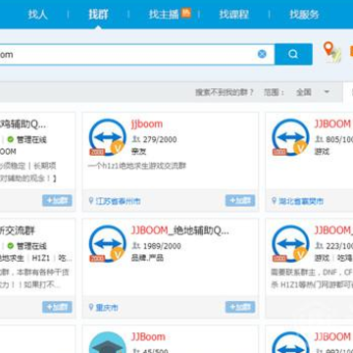This screenshot has width=353, height=353.
Task: Open the jjboom group avatar
Action: 108,137
